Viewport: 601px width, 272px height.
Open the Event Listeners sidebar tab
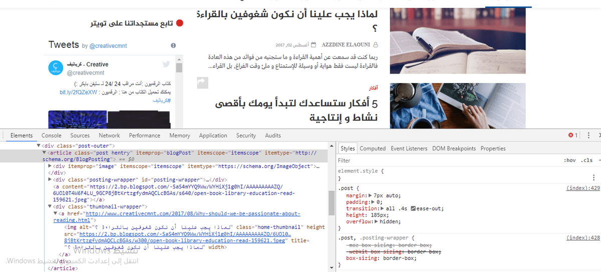tap(409, 148)
